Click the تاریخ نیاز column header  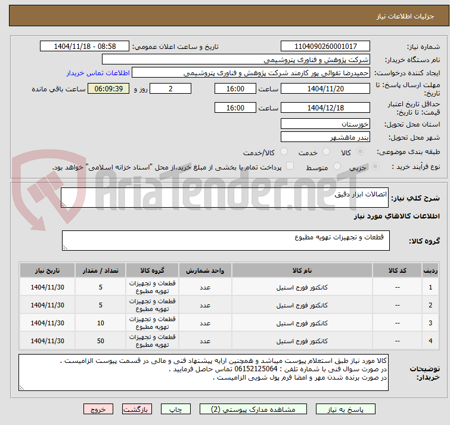click(47, 270)
